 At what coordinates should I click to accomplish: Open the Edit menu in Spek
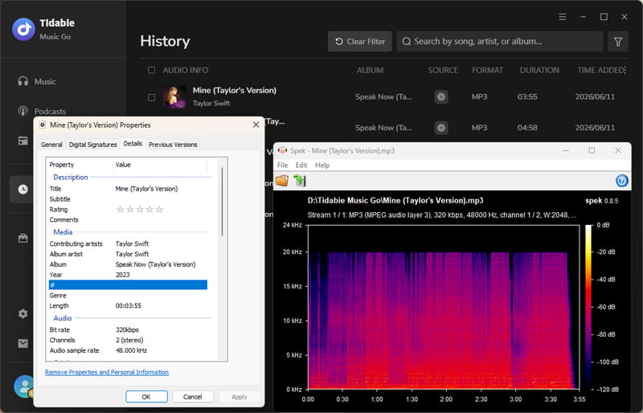tap(301, 165)
